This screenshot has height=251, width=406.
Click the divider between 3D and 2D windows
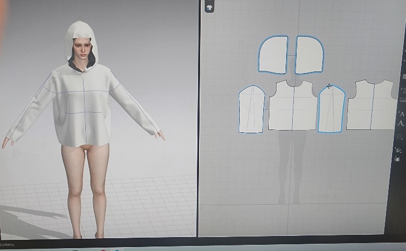199,123
